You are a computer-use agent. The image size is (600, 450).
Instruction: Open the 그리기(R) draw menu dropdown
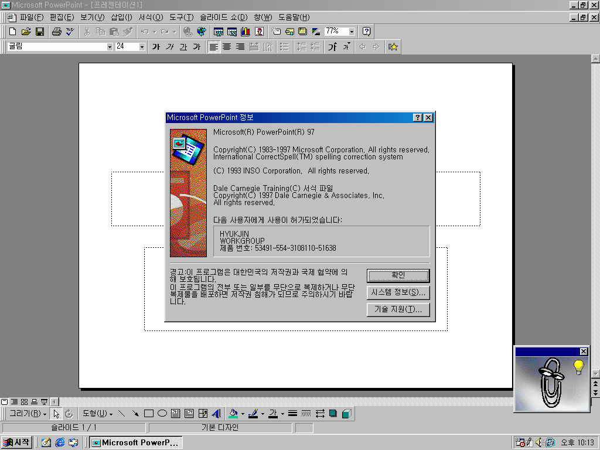point(28,414)
